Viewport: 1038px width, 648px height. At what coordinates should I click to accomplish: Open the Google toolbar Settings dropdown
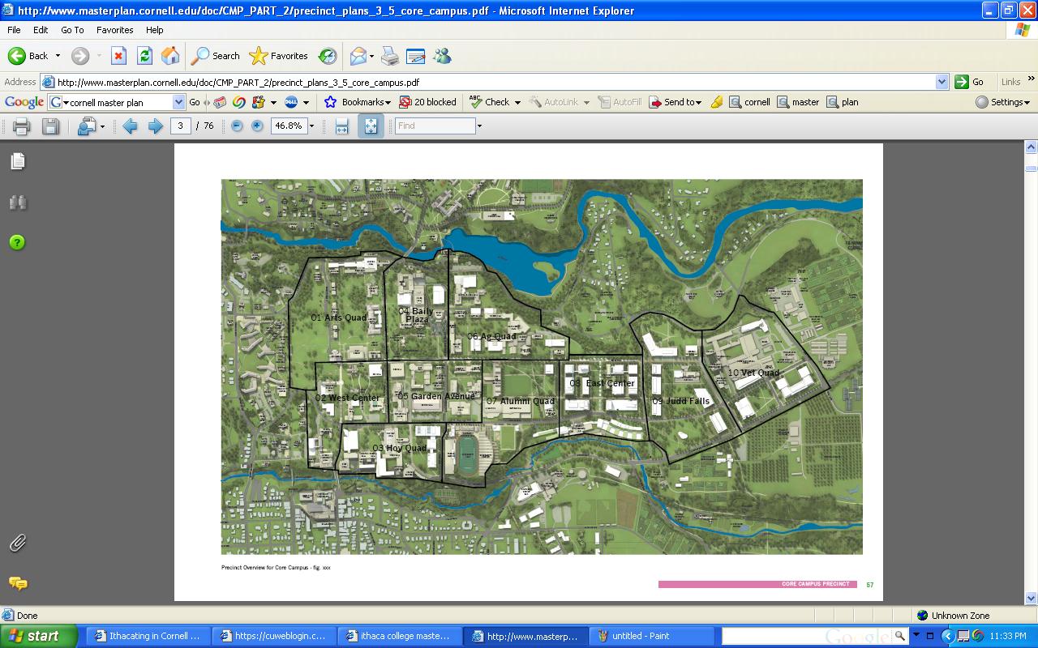(x=1002, y=102)
